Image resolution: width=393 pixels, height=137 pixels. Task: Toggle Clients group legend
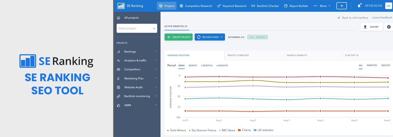click(244, 130)
